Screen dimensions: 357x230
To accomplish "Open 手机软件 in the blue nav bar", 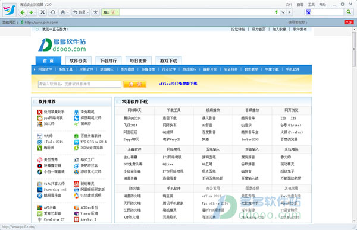I will point(293,69).
